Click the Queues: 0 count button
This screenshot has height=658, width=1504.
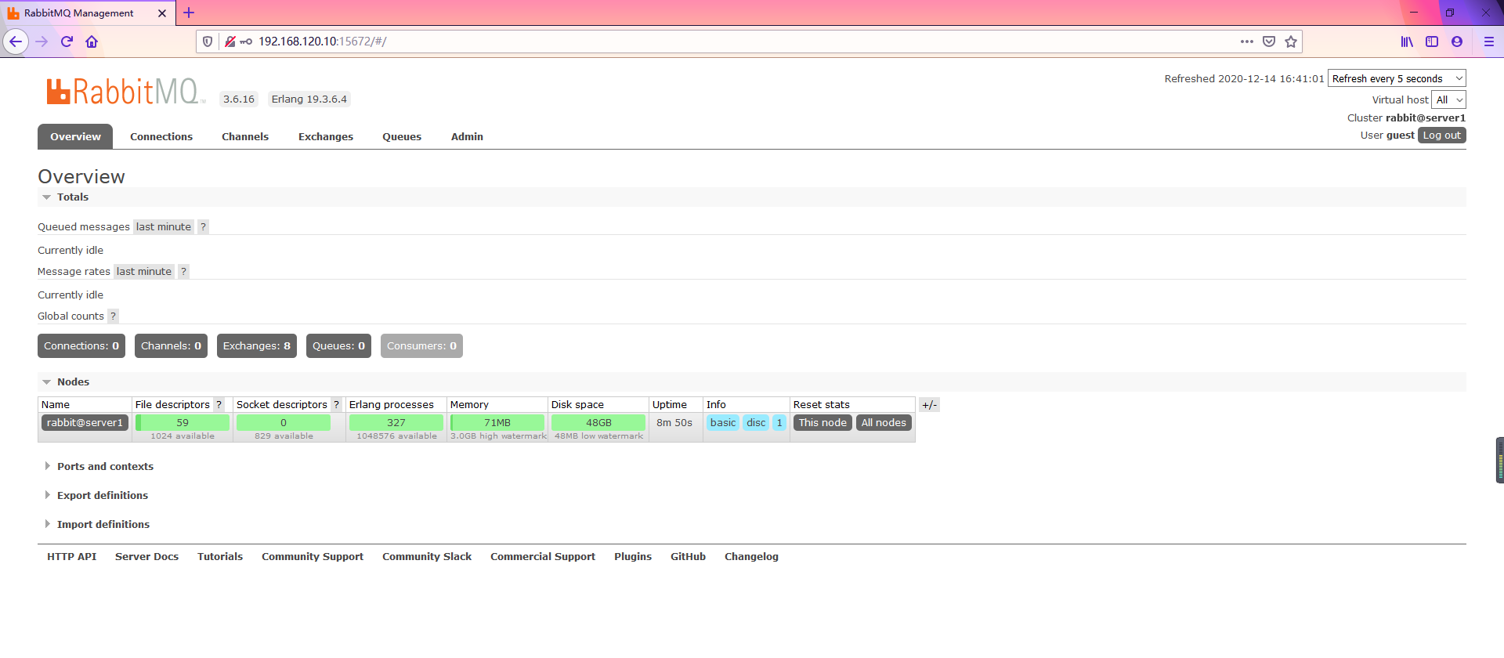tap(338, 346)
